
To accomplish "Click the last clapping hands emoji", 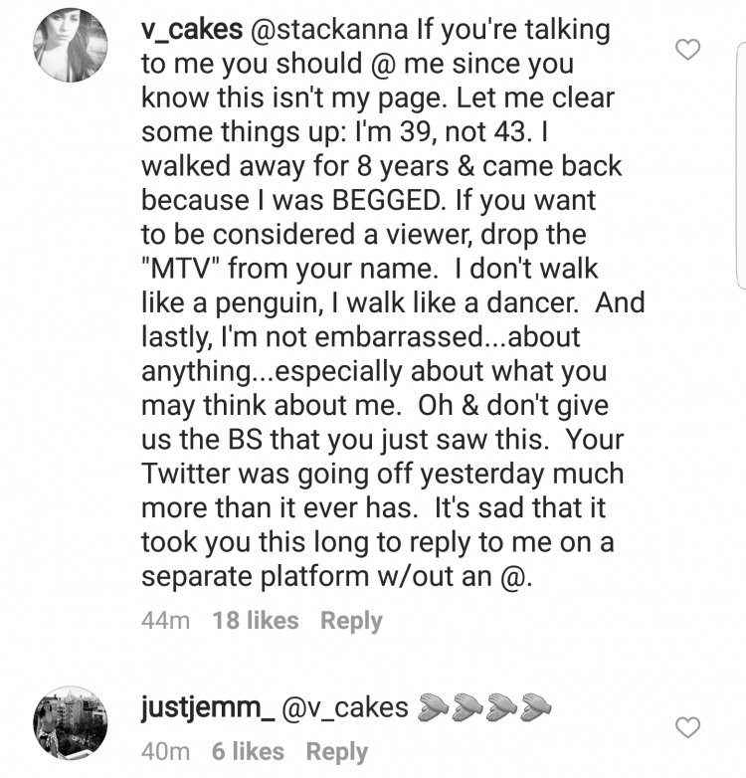I will coord(536,708).
